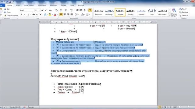Apply borders to the selection
This screenshot has width=195, height=109.
pyautogui.click(x=87, y=15)
